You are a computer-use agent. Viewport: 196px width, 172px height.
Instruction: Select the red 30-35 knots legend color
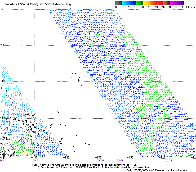[x=160, y=3]
